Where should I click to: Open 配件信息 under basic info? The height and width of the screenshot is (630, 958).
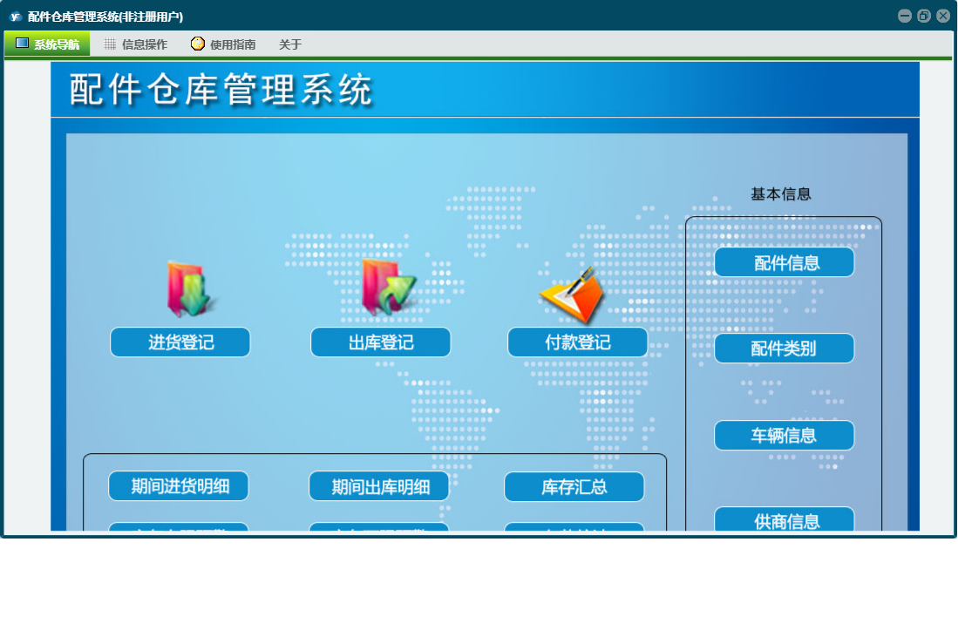[x=784, y=262]
